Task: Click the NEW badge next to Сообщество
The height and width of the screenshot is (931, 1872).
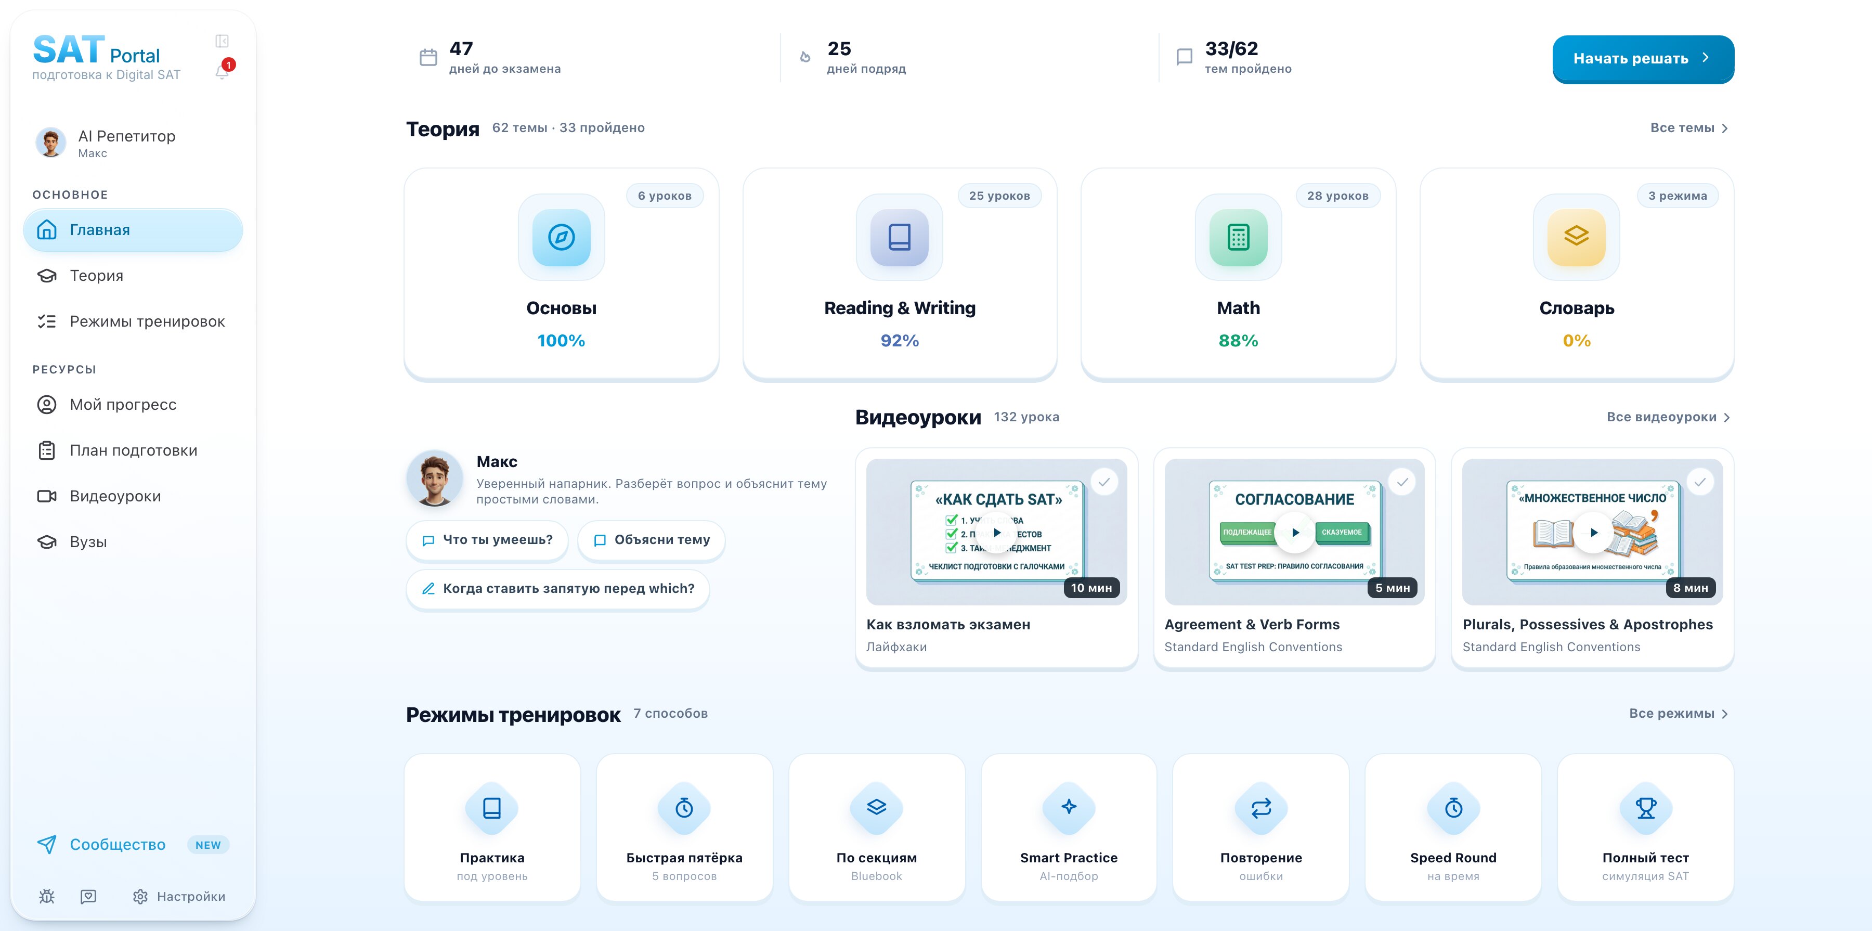Action: (208, 845)
